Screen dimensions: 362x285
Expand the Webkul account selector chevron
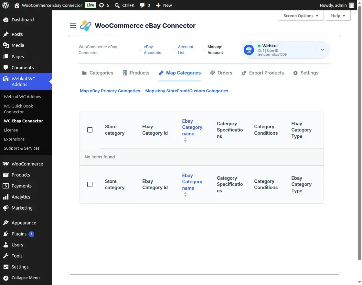[322, 50]
